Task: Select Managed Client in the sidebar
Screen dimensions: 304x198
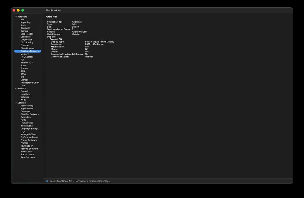Action: [x=28, y=134]
